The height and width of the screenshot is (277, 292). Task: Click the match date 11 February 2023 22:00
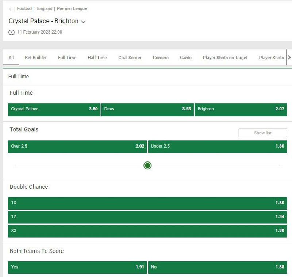pyautogui.click(x=40, y=32)
